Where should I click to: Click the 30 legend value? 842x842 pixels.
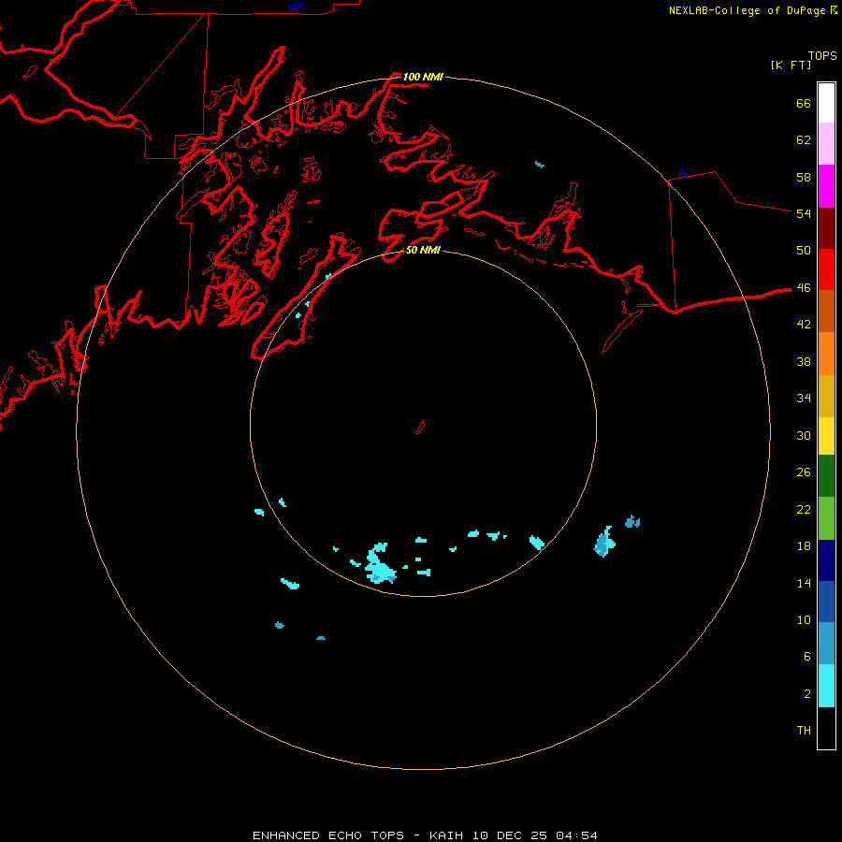coord(804,435)
